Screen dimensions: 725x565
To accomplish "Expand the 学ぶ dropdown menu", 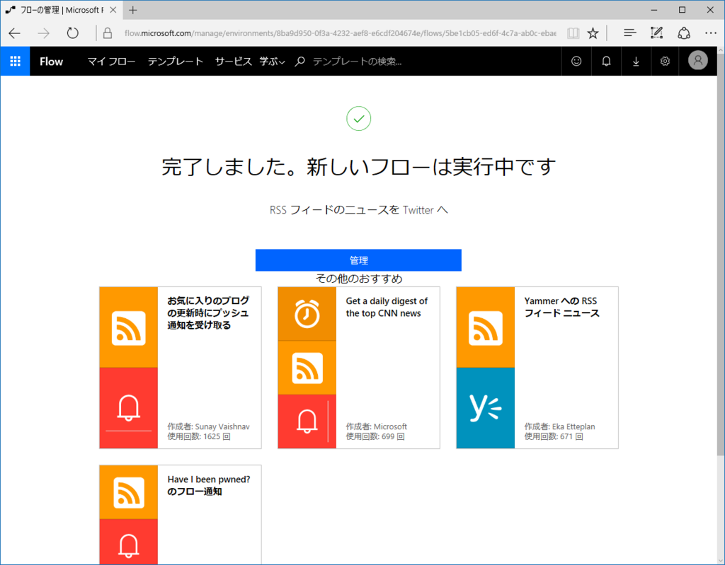I will click(270, 62).
